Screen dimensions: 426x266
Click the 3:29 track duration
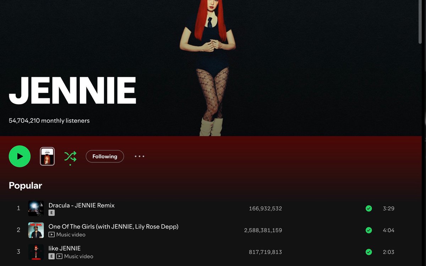[388, 209]
